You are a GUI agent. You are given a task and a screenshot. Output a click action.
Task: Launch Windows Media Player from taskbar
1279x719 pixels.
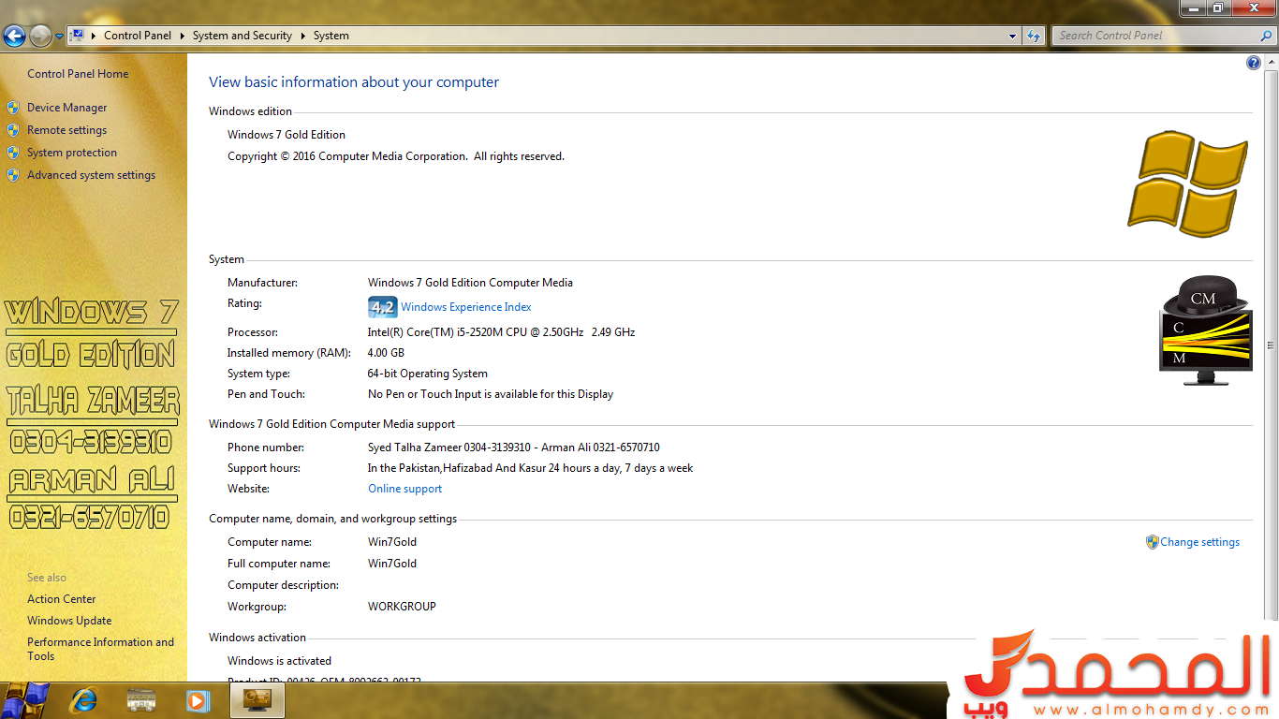[x=197, y=699]
